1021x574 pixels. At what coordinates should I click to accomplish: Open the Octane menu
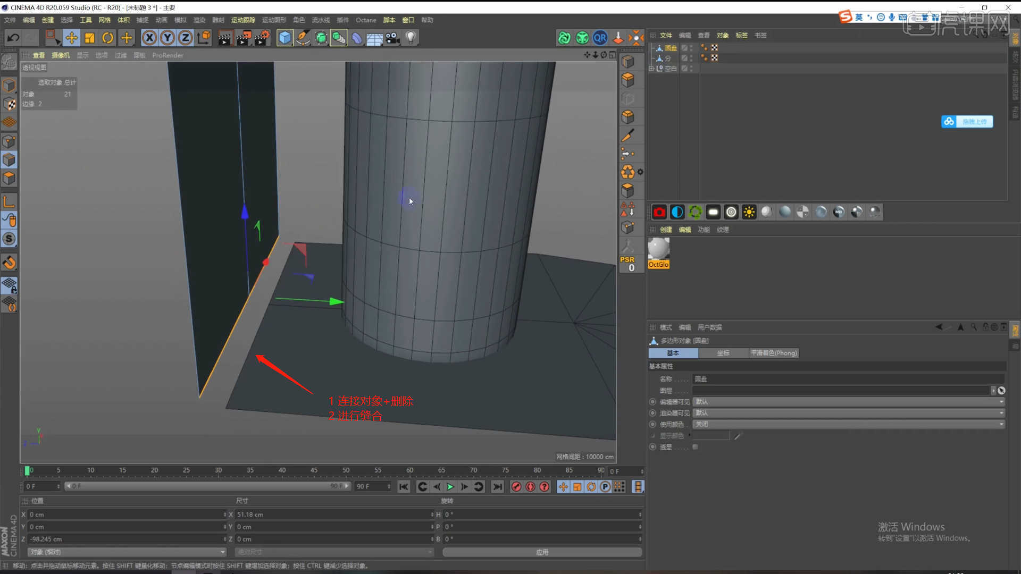pos(365,20)
